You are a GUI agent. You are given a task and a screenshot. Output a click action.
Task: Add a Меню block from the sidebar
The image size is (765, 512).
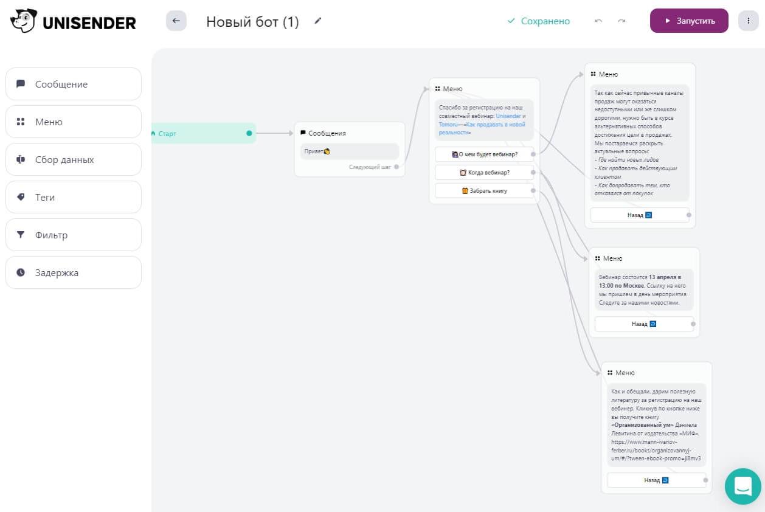tap(74, 122)
